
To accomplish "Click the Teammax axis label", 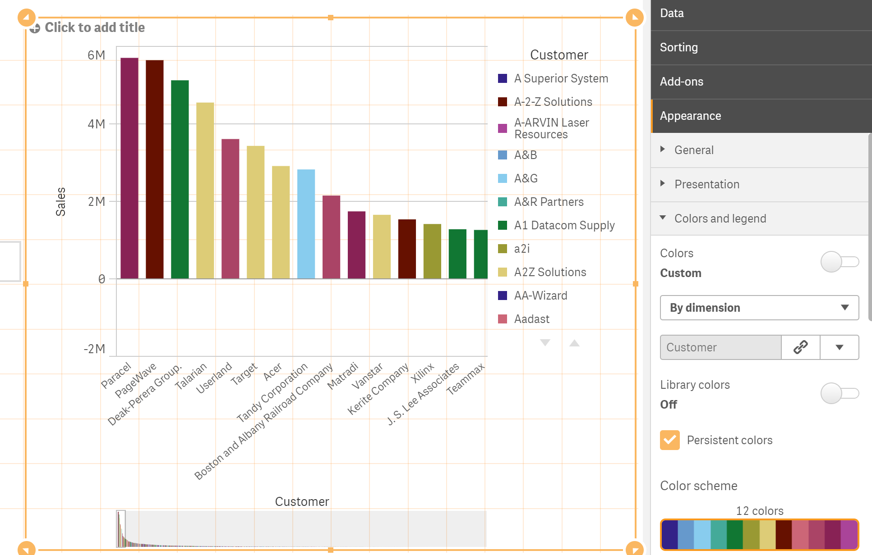I will pos(466,379).
